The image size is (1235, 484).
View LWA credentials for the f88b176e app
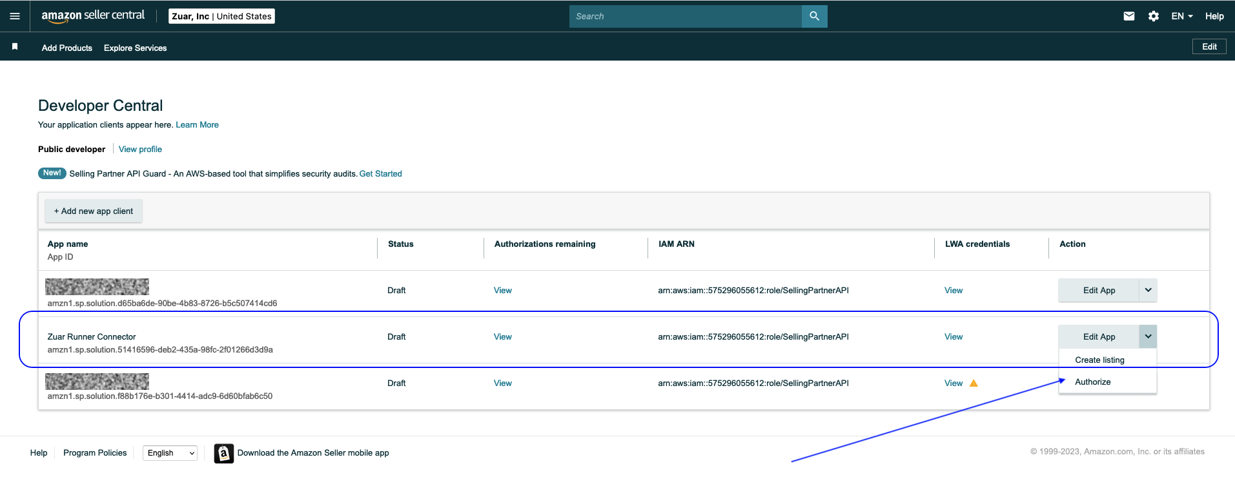tap(954, 383)
